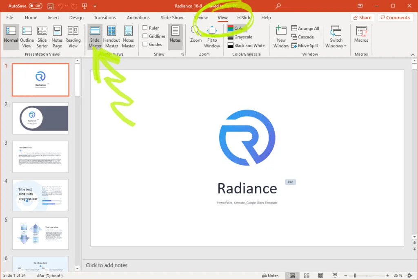Open the Design tab
This screenshot has height=280, width=418.
pos(76,18)
